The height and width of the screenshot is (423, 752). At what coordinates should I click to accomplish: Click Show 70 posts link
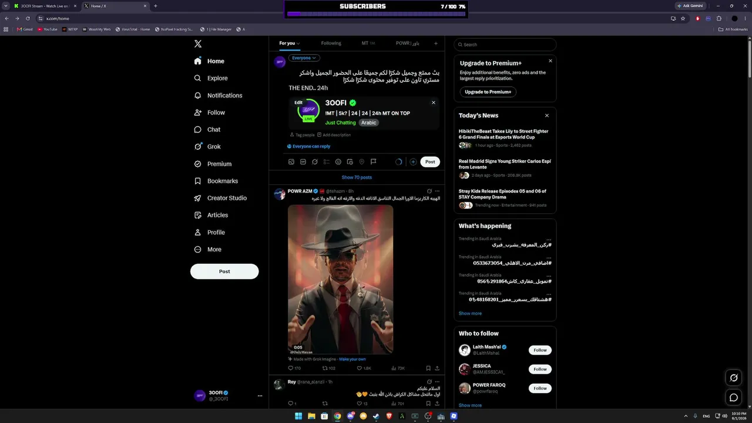click(357, 177)
